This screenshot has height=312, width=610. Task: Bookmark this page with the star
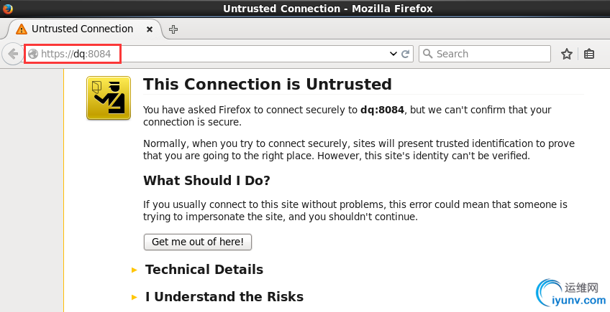(567, 54)
